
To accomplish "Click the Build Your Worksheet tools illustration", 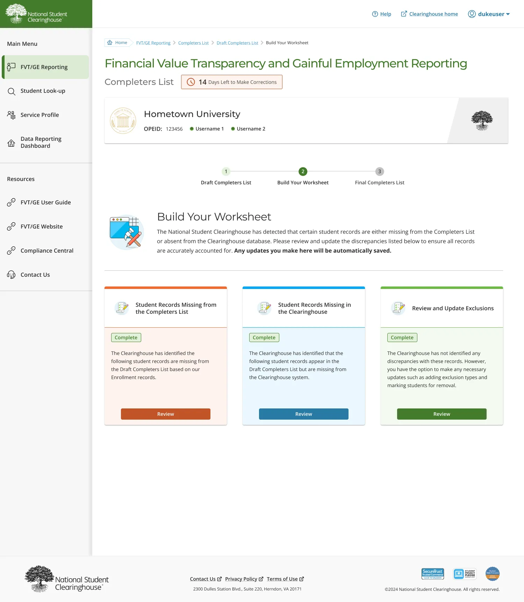I will point(127,232).
